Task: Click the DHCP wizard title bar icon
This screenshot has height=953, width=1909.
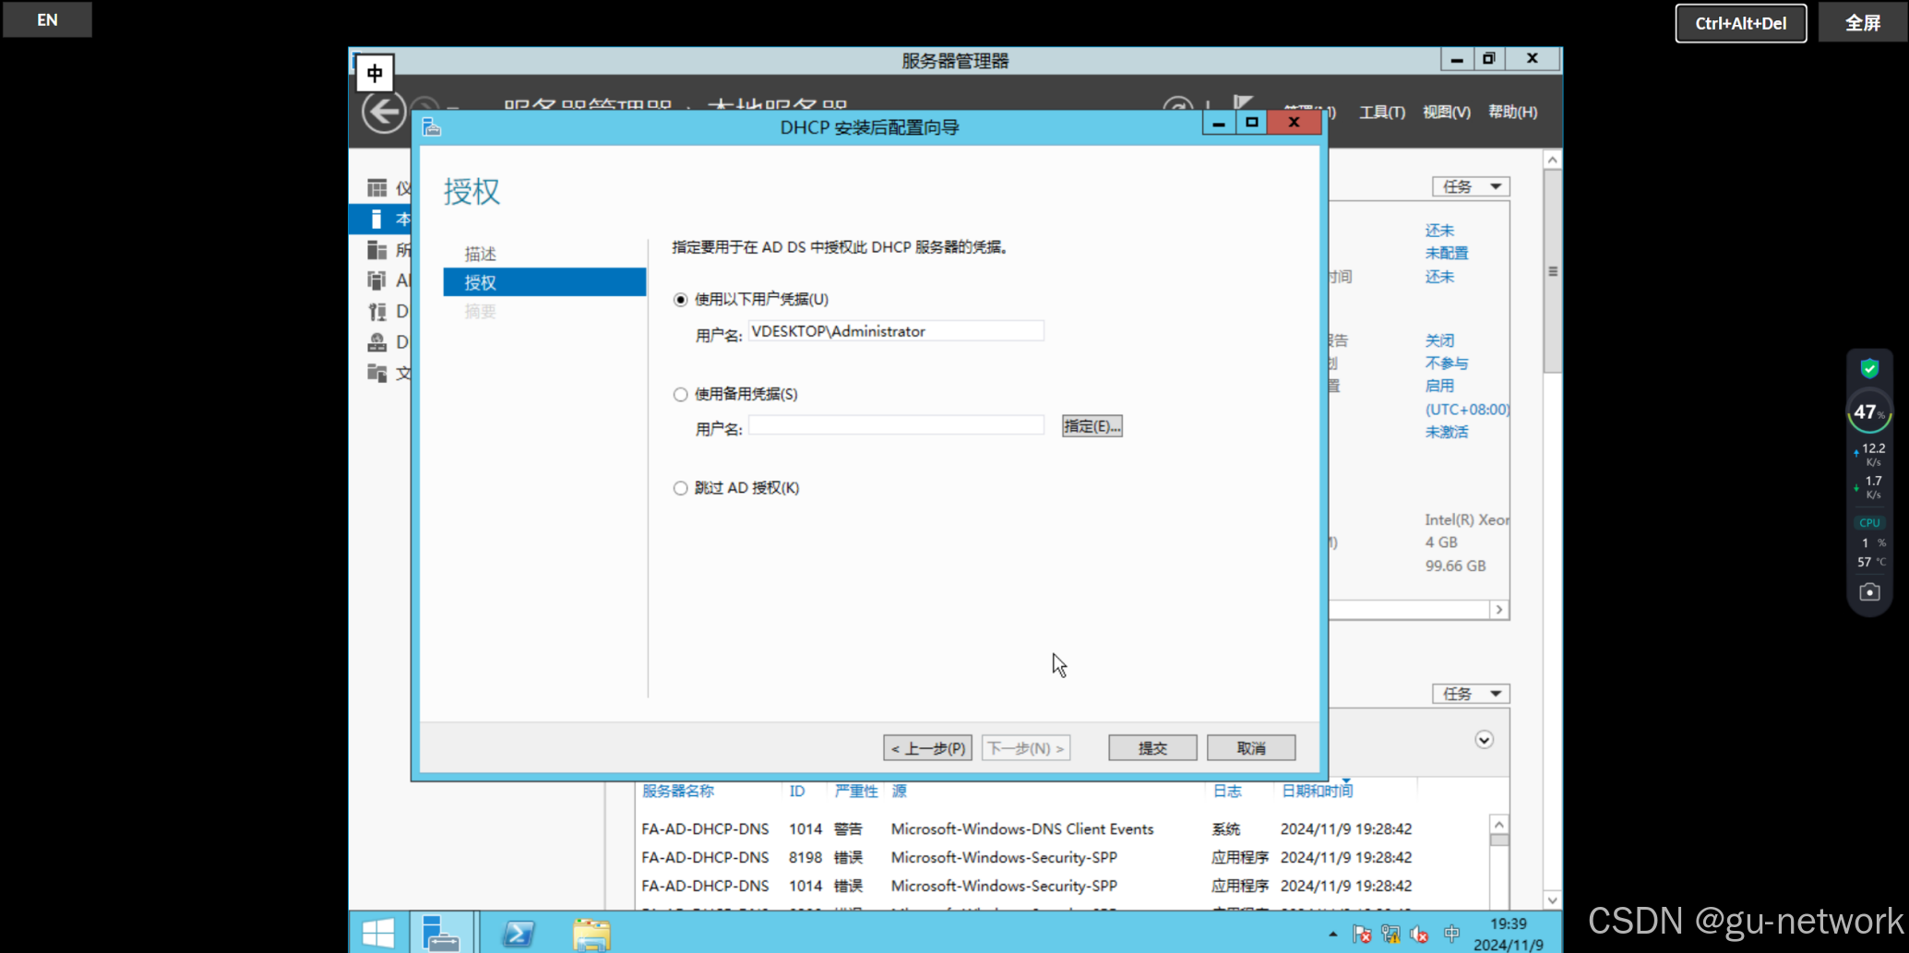Action: pos(432,126)
